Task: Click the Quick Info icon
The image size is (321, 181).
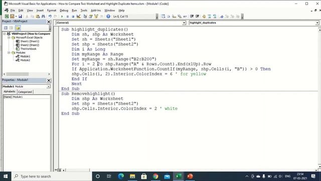Action: point(174,17)
